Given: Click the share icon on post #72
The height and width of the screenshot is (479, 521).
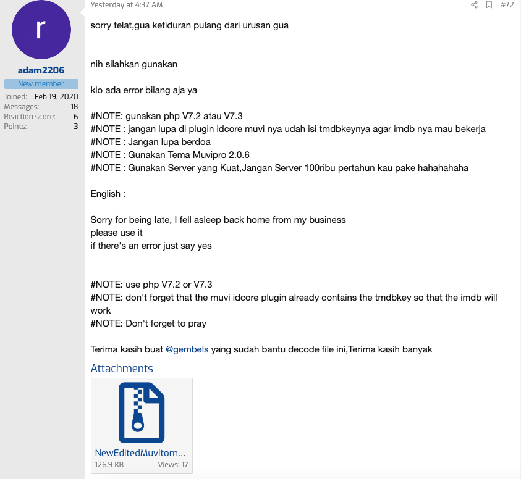Looking at the screenshot, I should coord(474,5).
